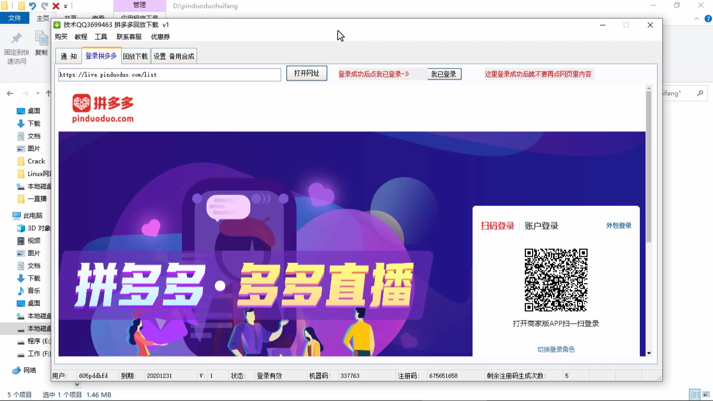
Task: Click the 视频 film icon in sidebar
Action: (21, 240)
